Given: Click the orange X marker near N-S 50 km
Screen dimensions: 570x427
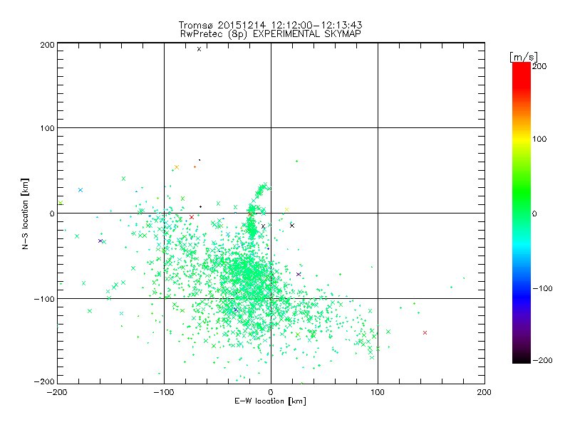Looking at the screenshot, I should point(177,167).
